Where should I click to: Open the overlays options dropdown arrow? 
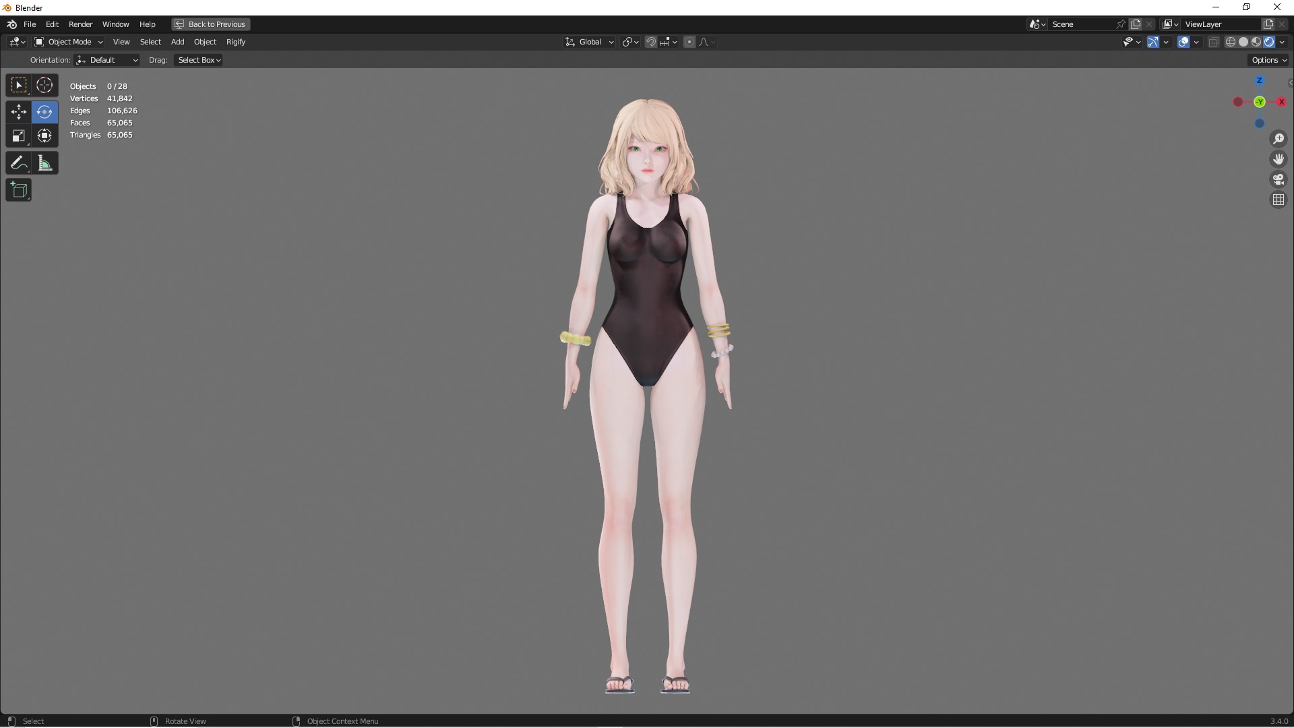point(1196,42)
